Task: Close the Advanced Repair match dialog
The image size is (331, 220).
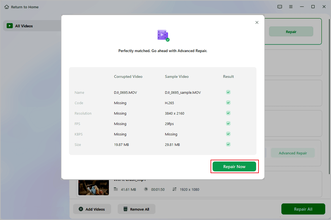Action: [257, 22]
